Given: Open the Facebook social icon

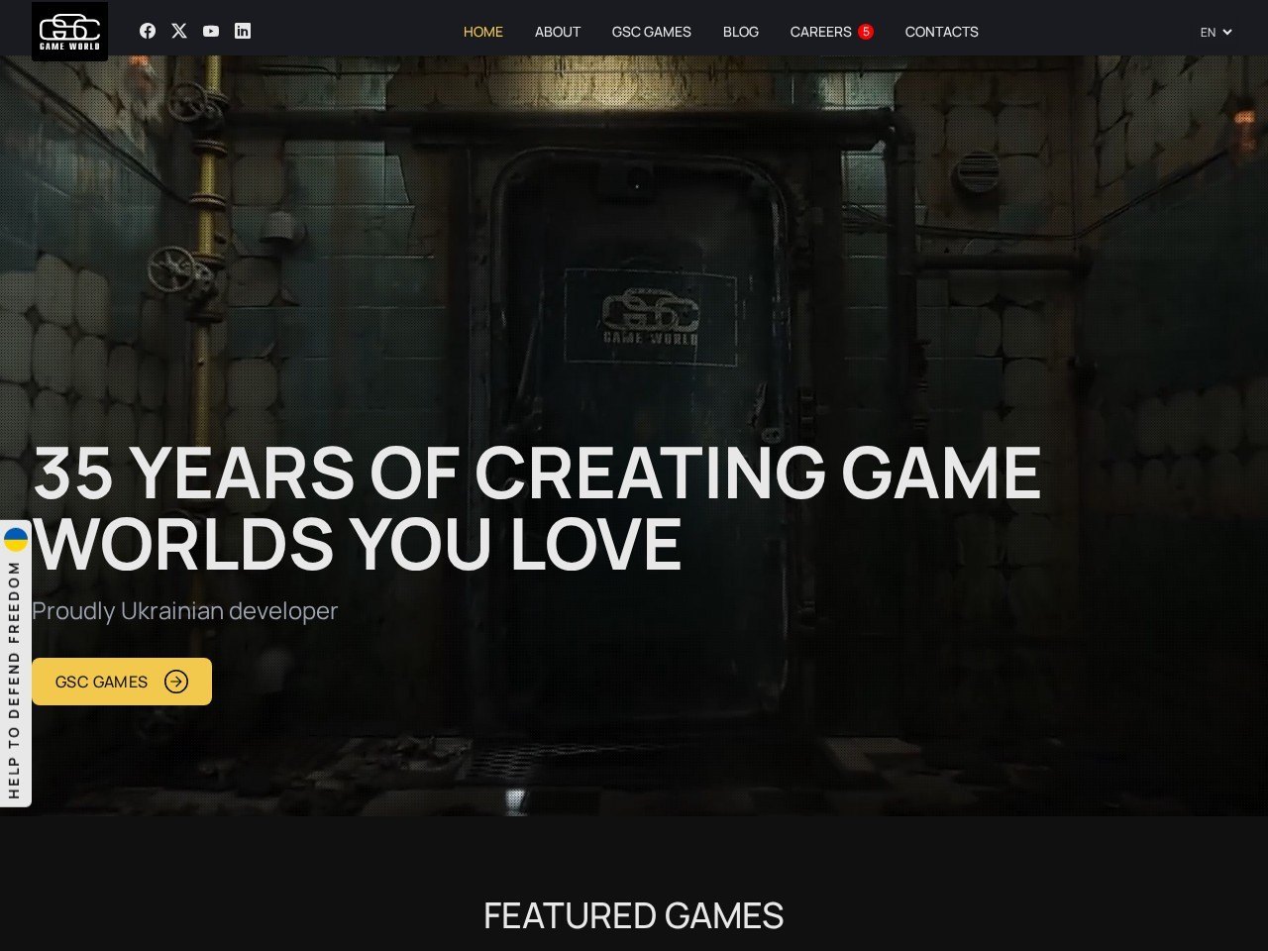Looking at the screenshot, I should click(148, 31).
